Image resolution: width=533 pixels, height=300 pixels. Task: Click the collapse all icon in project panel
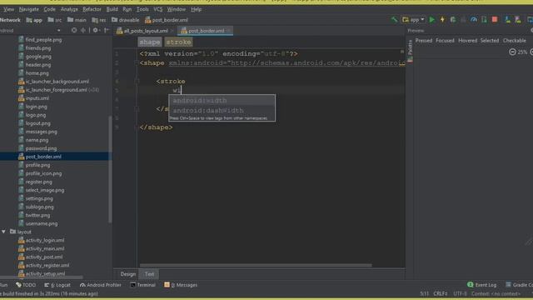tap(83, 30)
